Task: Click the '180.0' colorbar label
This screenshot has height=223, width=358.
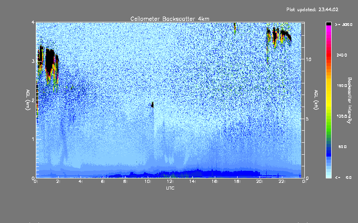Action: pyautogui.click(x=342, y=86)
